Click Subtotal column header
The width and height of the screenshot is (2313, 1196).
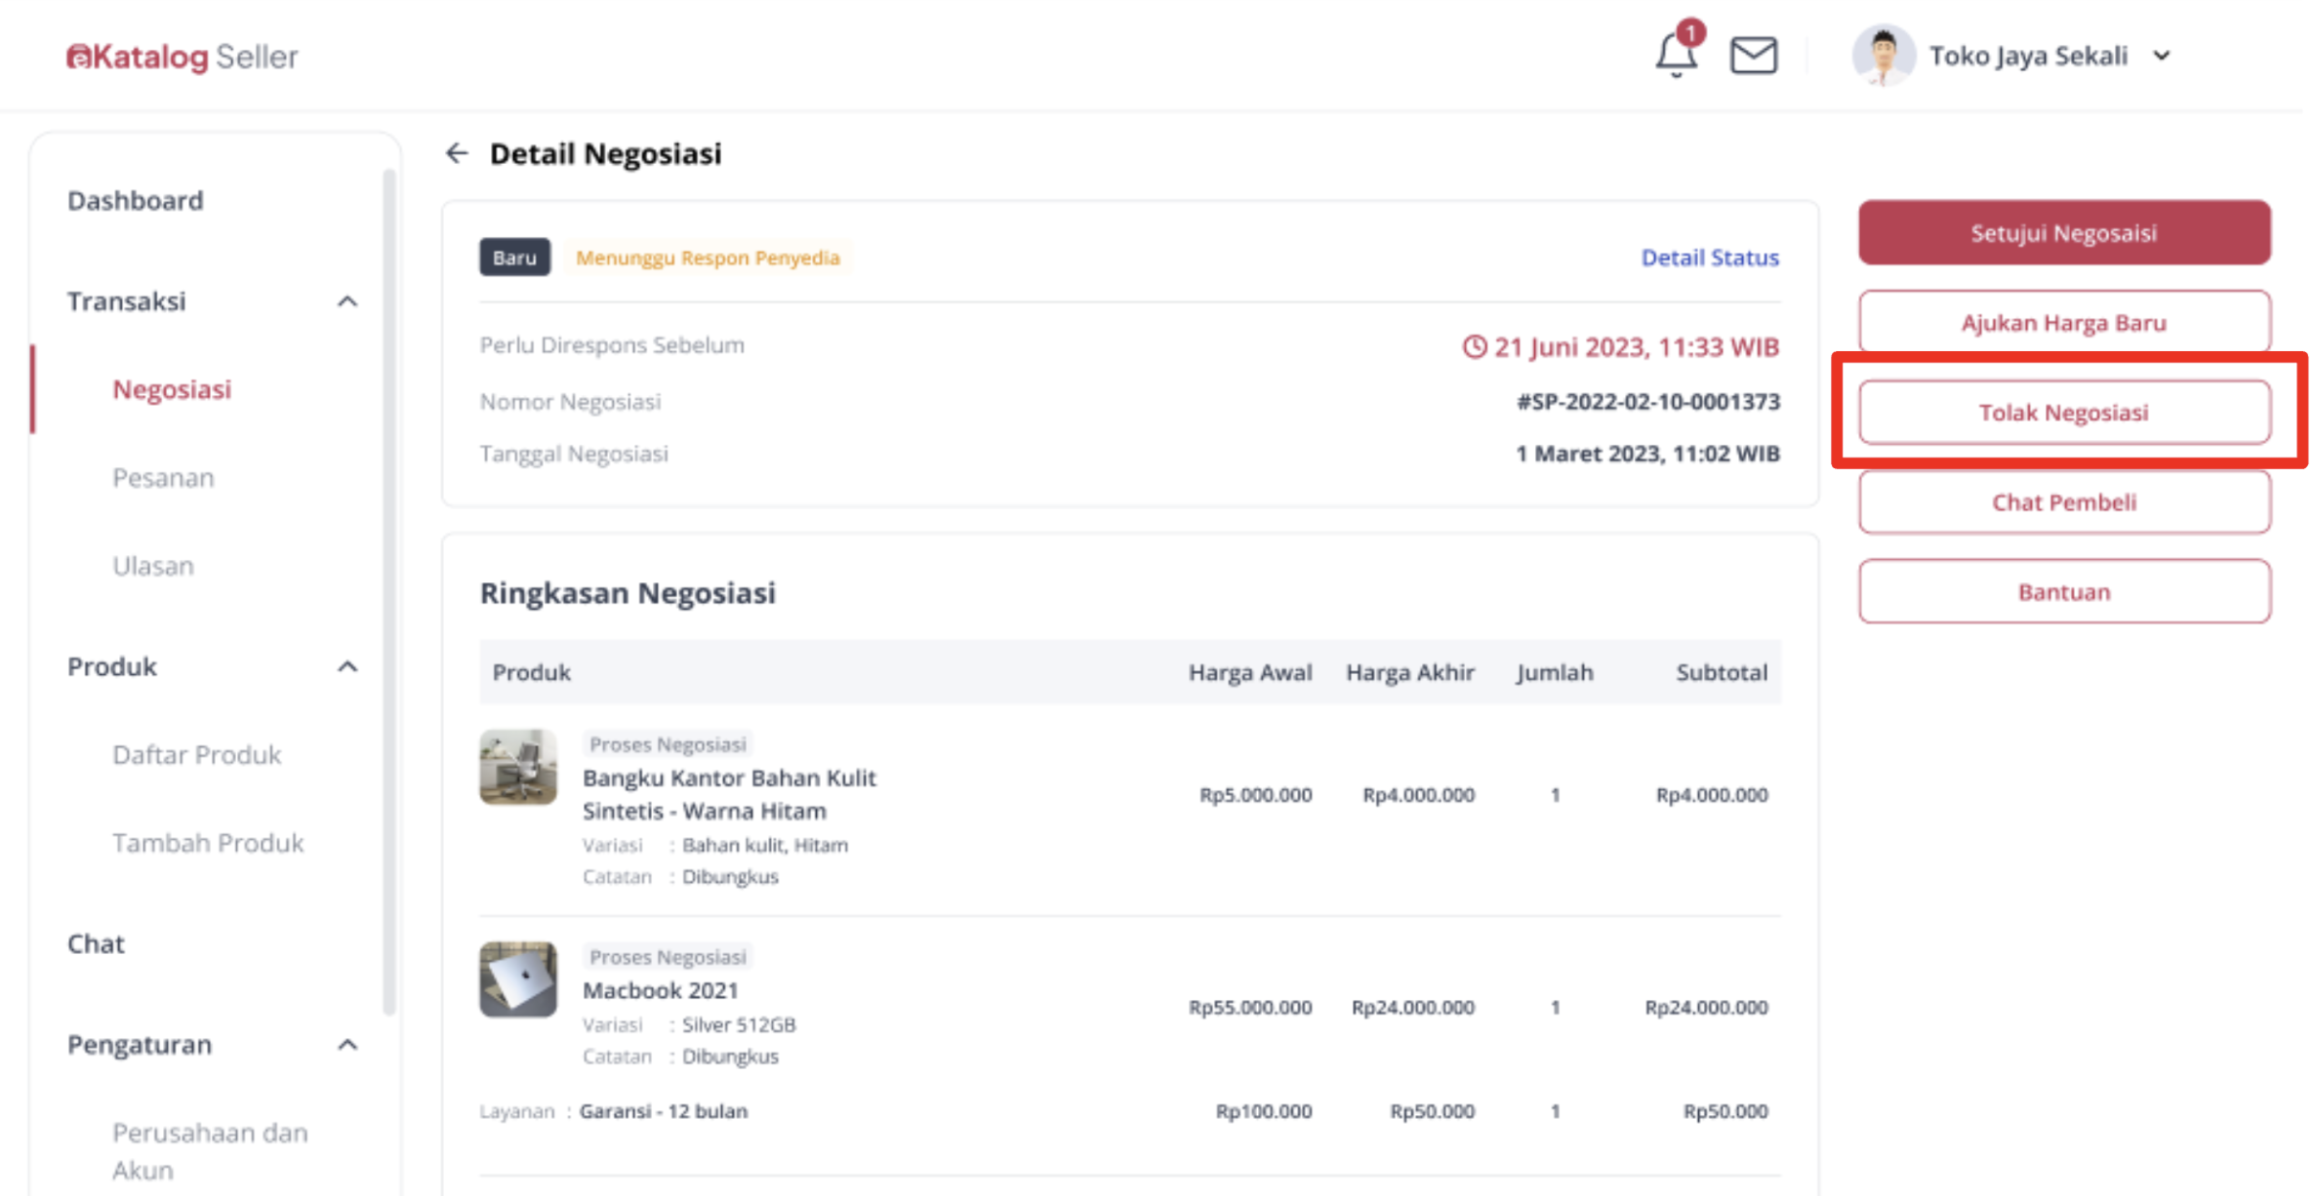[x=1722, y=672]
